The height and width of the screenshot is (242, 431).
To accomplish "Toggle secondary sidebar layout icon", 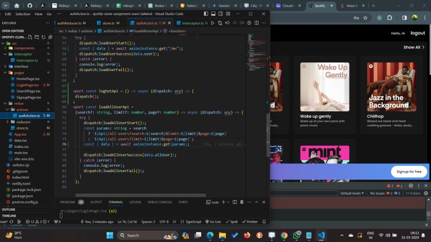I will point(220,14).
